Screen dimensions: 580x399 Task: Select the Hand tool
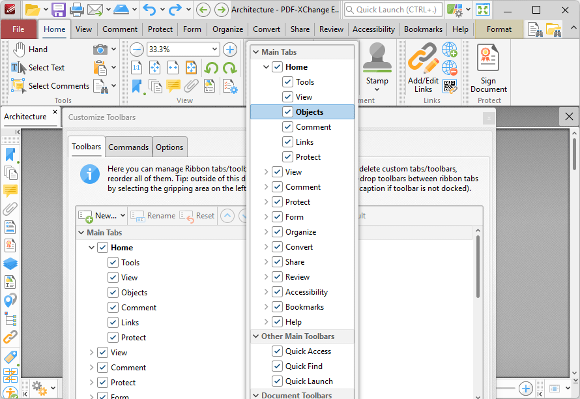[x=31, y=50]
